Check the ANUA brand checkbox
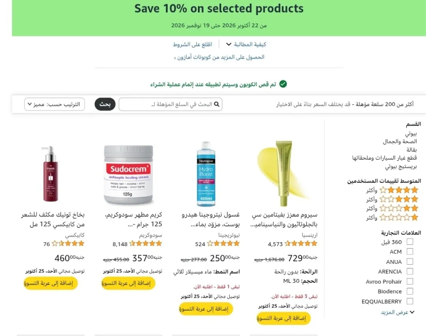Image resolution: width=426 pixels, height=336 pixels. pos(410,261)
